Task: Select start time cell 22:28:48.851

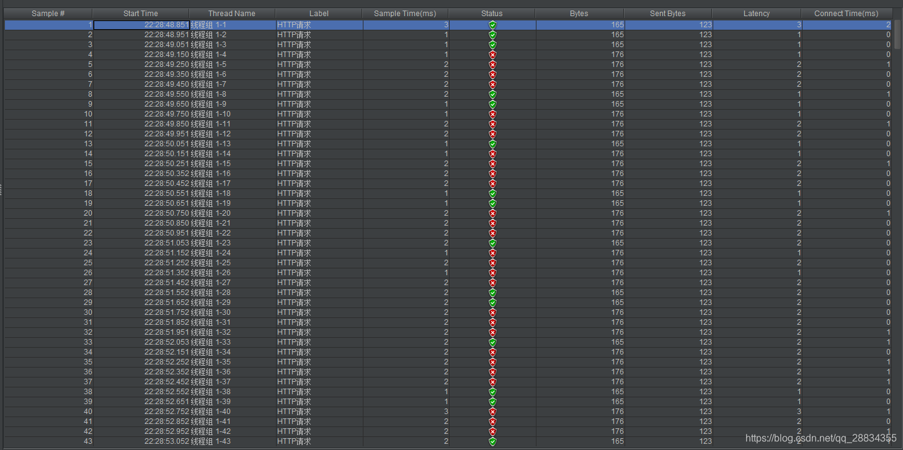Action: click(141, 25)
